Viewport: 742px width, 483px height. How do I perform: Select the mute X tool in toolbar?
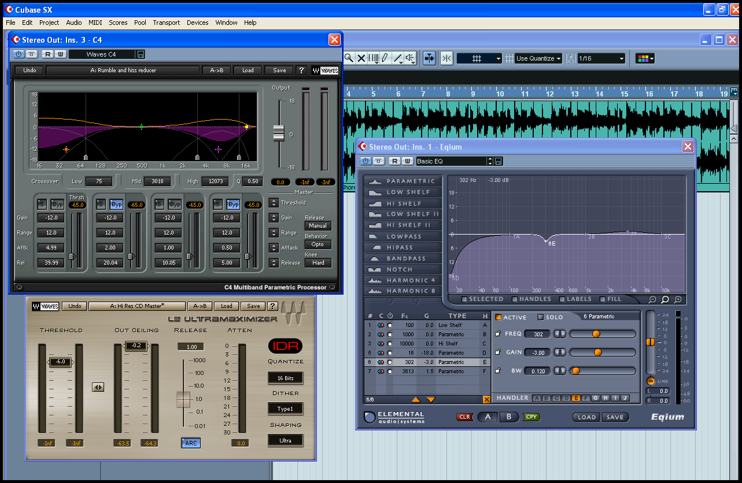[361, 58]
